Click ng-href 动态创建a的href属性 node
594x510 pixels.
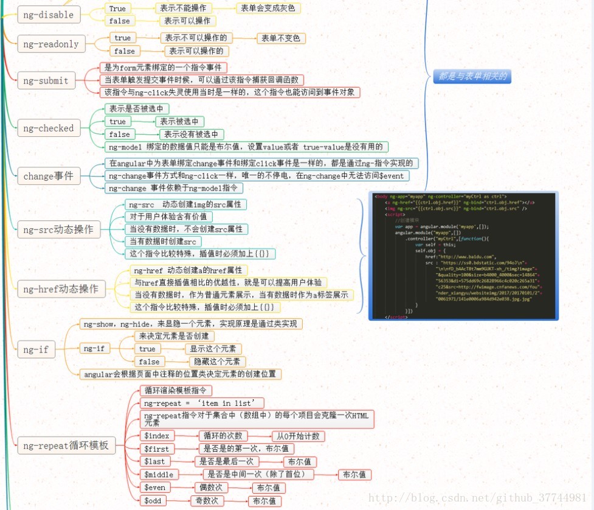point(188,270)
